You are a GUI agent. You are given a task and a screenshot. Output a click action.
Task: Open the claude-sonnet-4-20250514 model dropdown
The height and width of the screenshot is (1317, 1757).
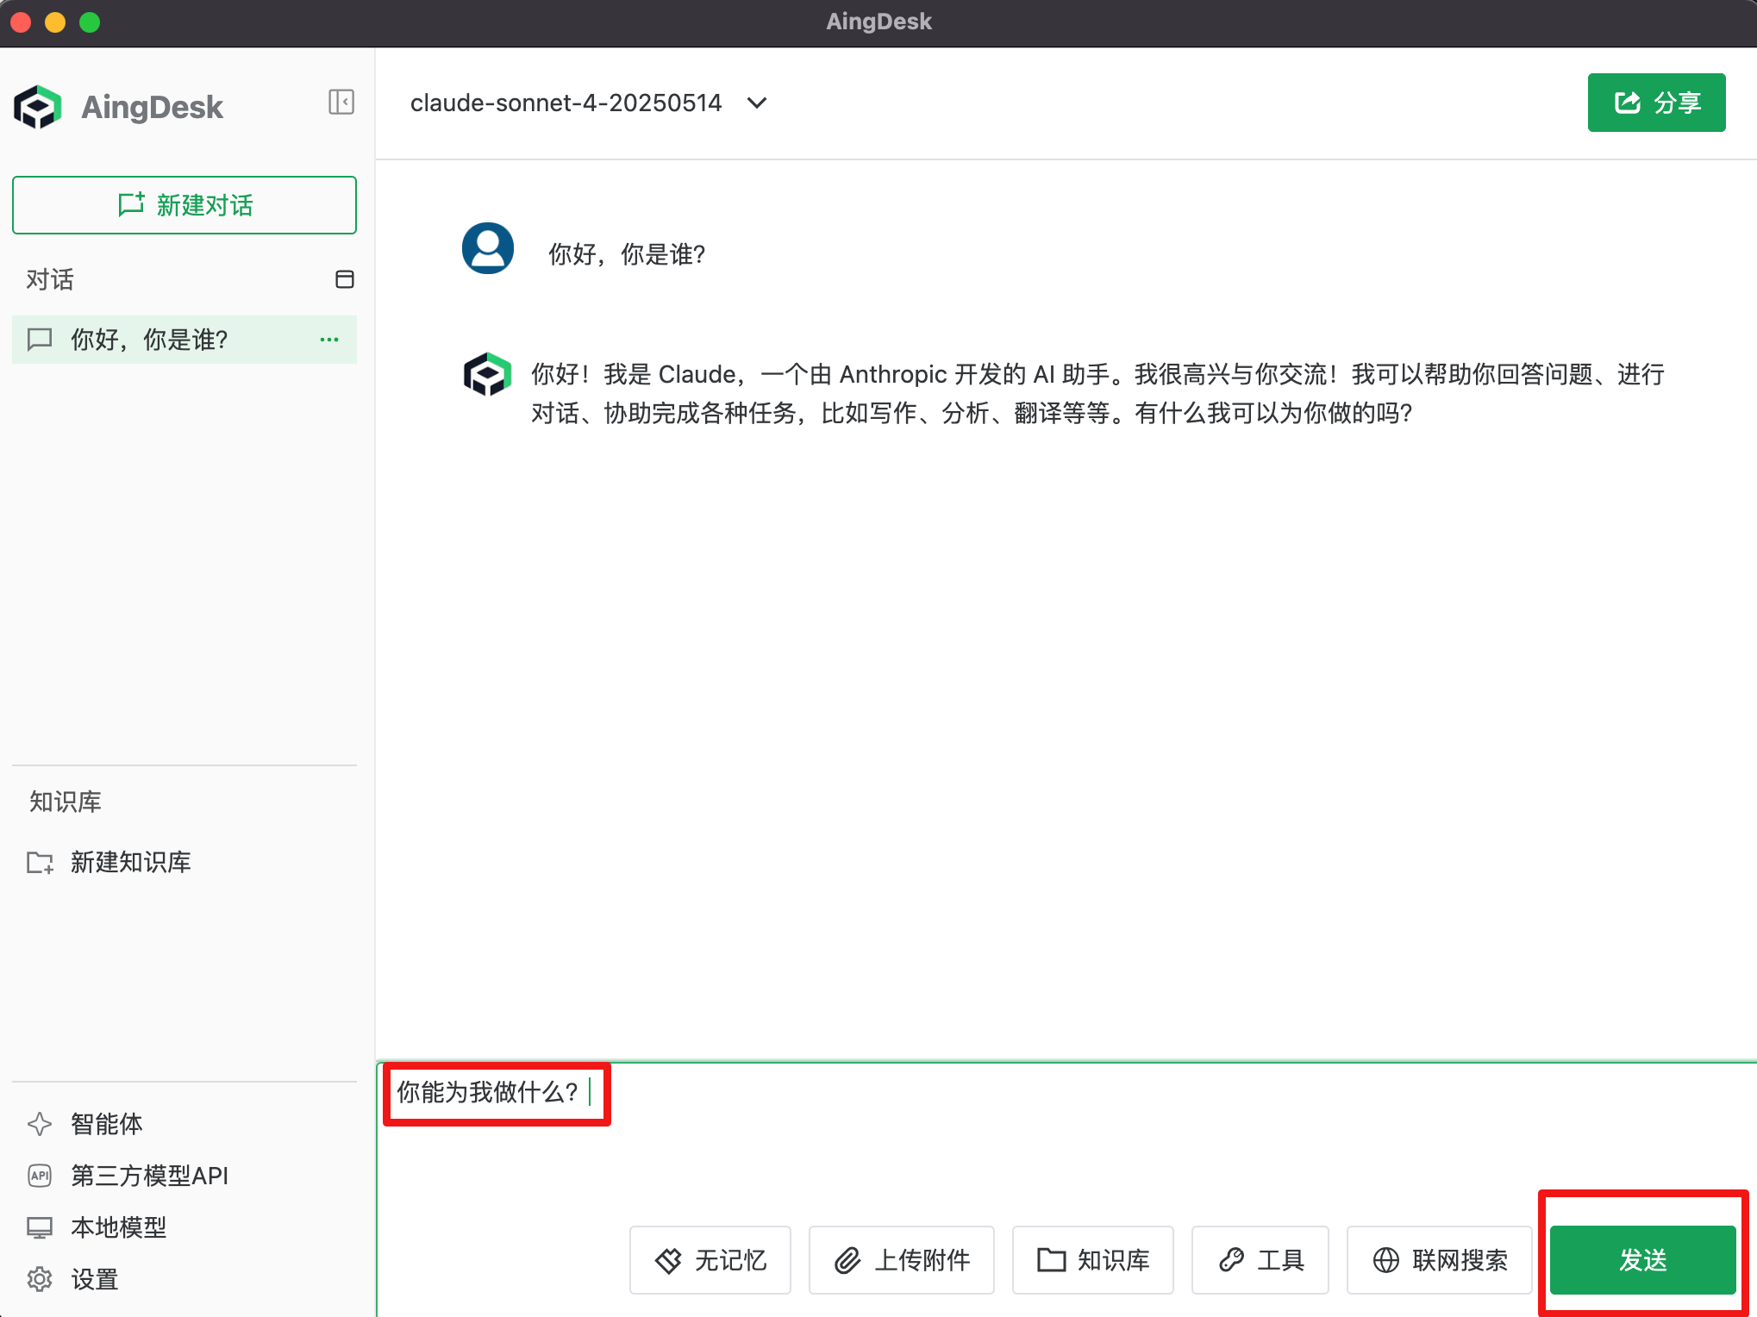566,103
